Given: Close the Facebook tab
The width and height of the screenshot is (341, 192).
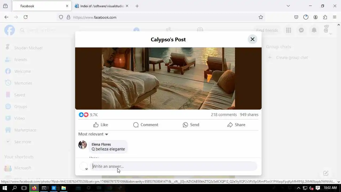Looking at the screenshot, I should [x=67, y=6].
